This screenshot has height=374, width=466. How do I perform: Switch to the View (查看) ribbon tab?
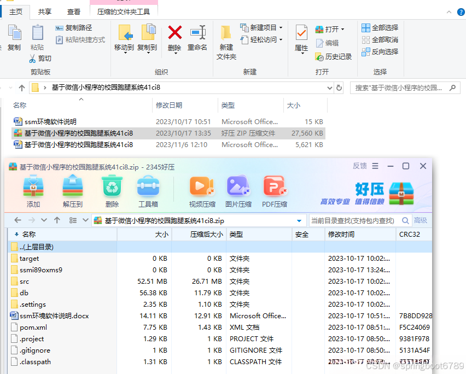(73, 12)
